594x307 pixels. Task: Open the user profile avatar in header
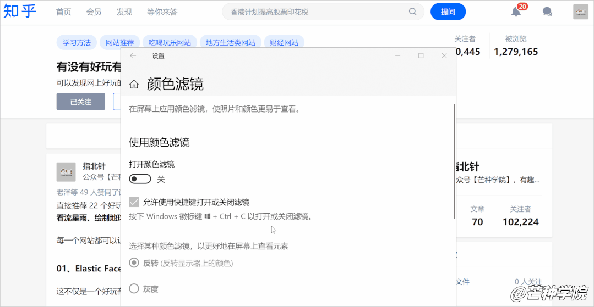[x=580, y=12]
